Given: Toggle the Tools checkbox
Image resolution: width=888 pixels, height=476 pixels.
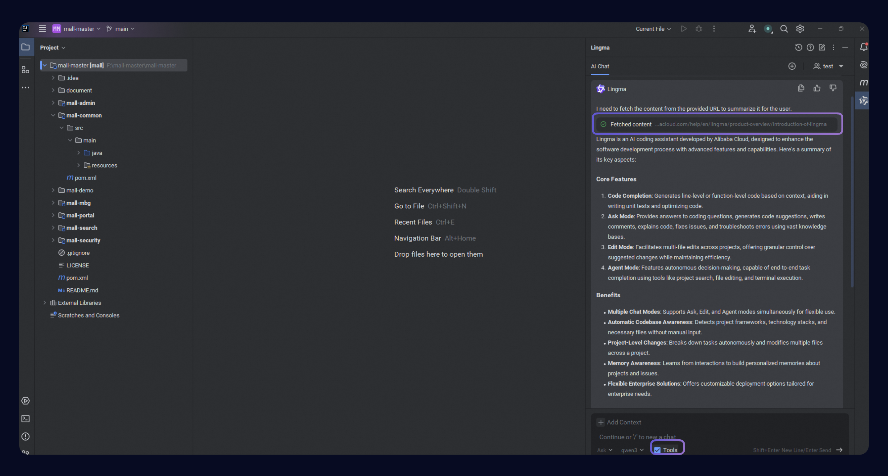Looking at the screenshot, I should 657,450.
